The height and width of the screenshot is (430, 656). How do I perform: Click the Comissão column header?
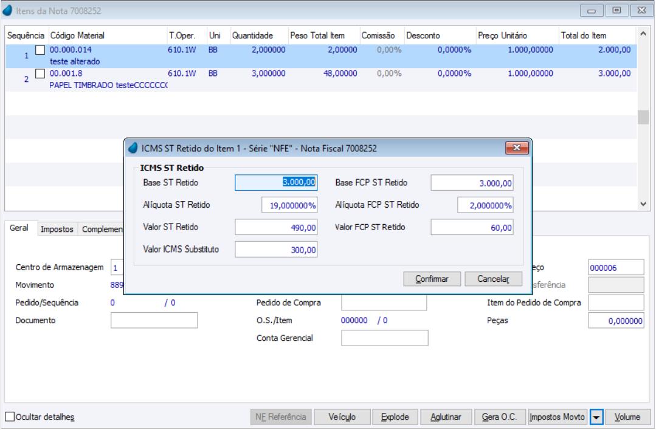[x=382, y=35]
